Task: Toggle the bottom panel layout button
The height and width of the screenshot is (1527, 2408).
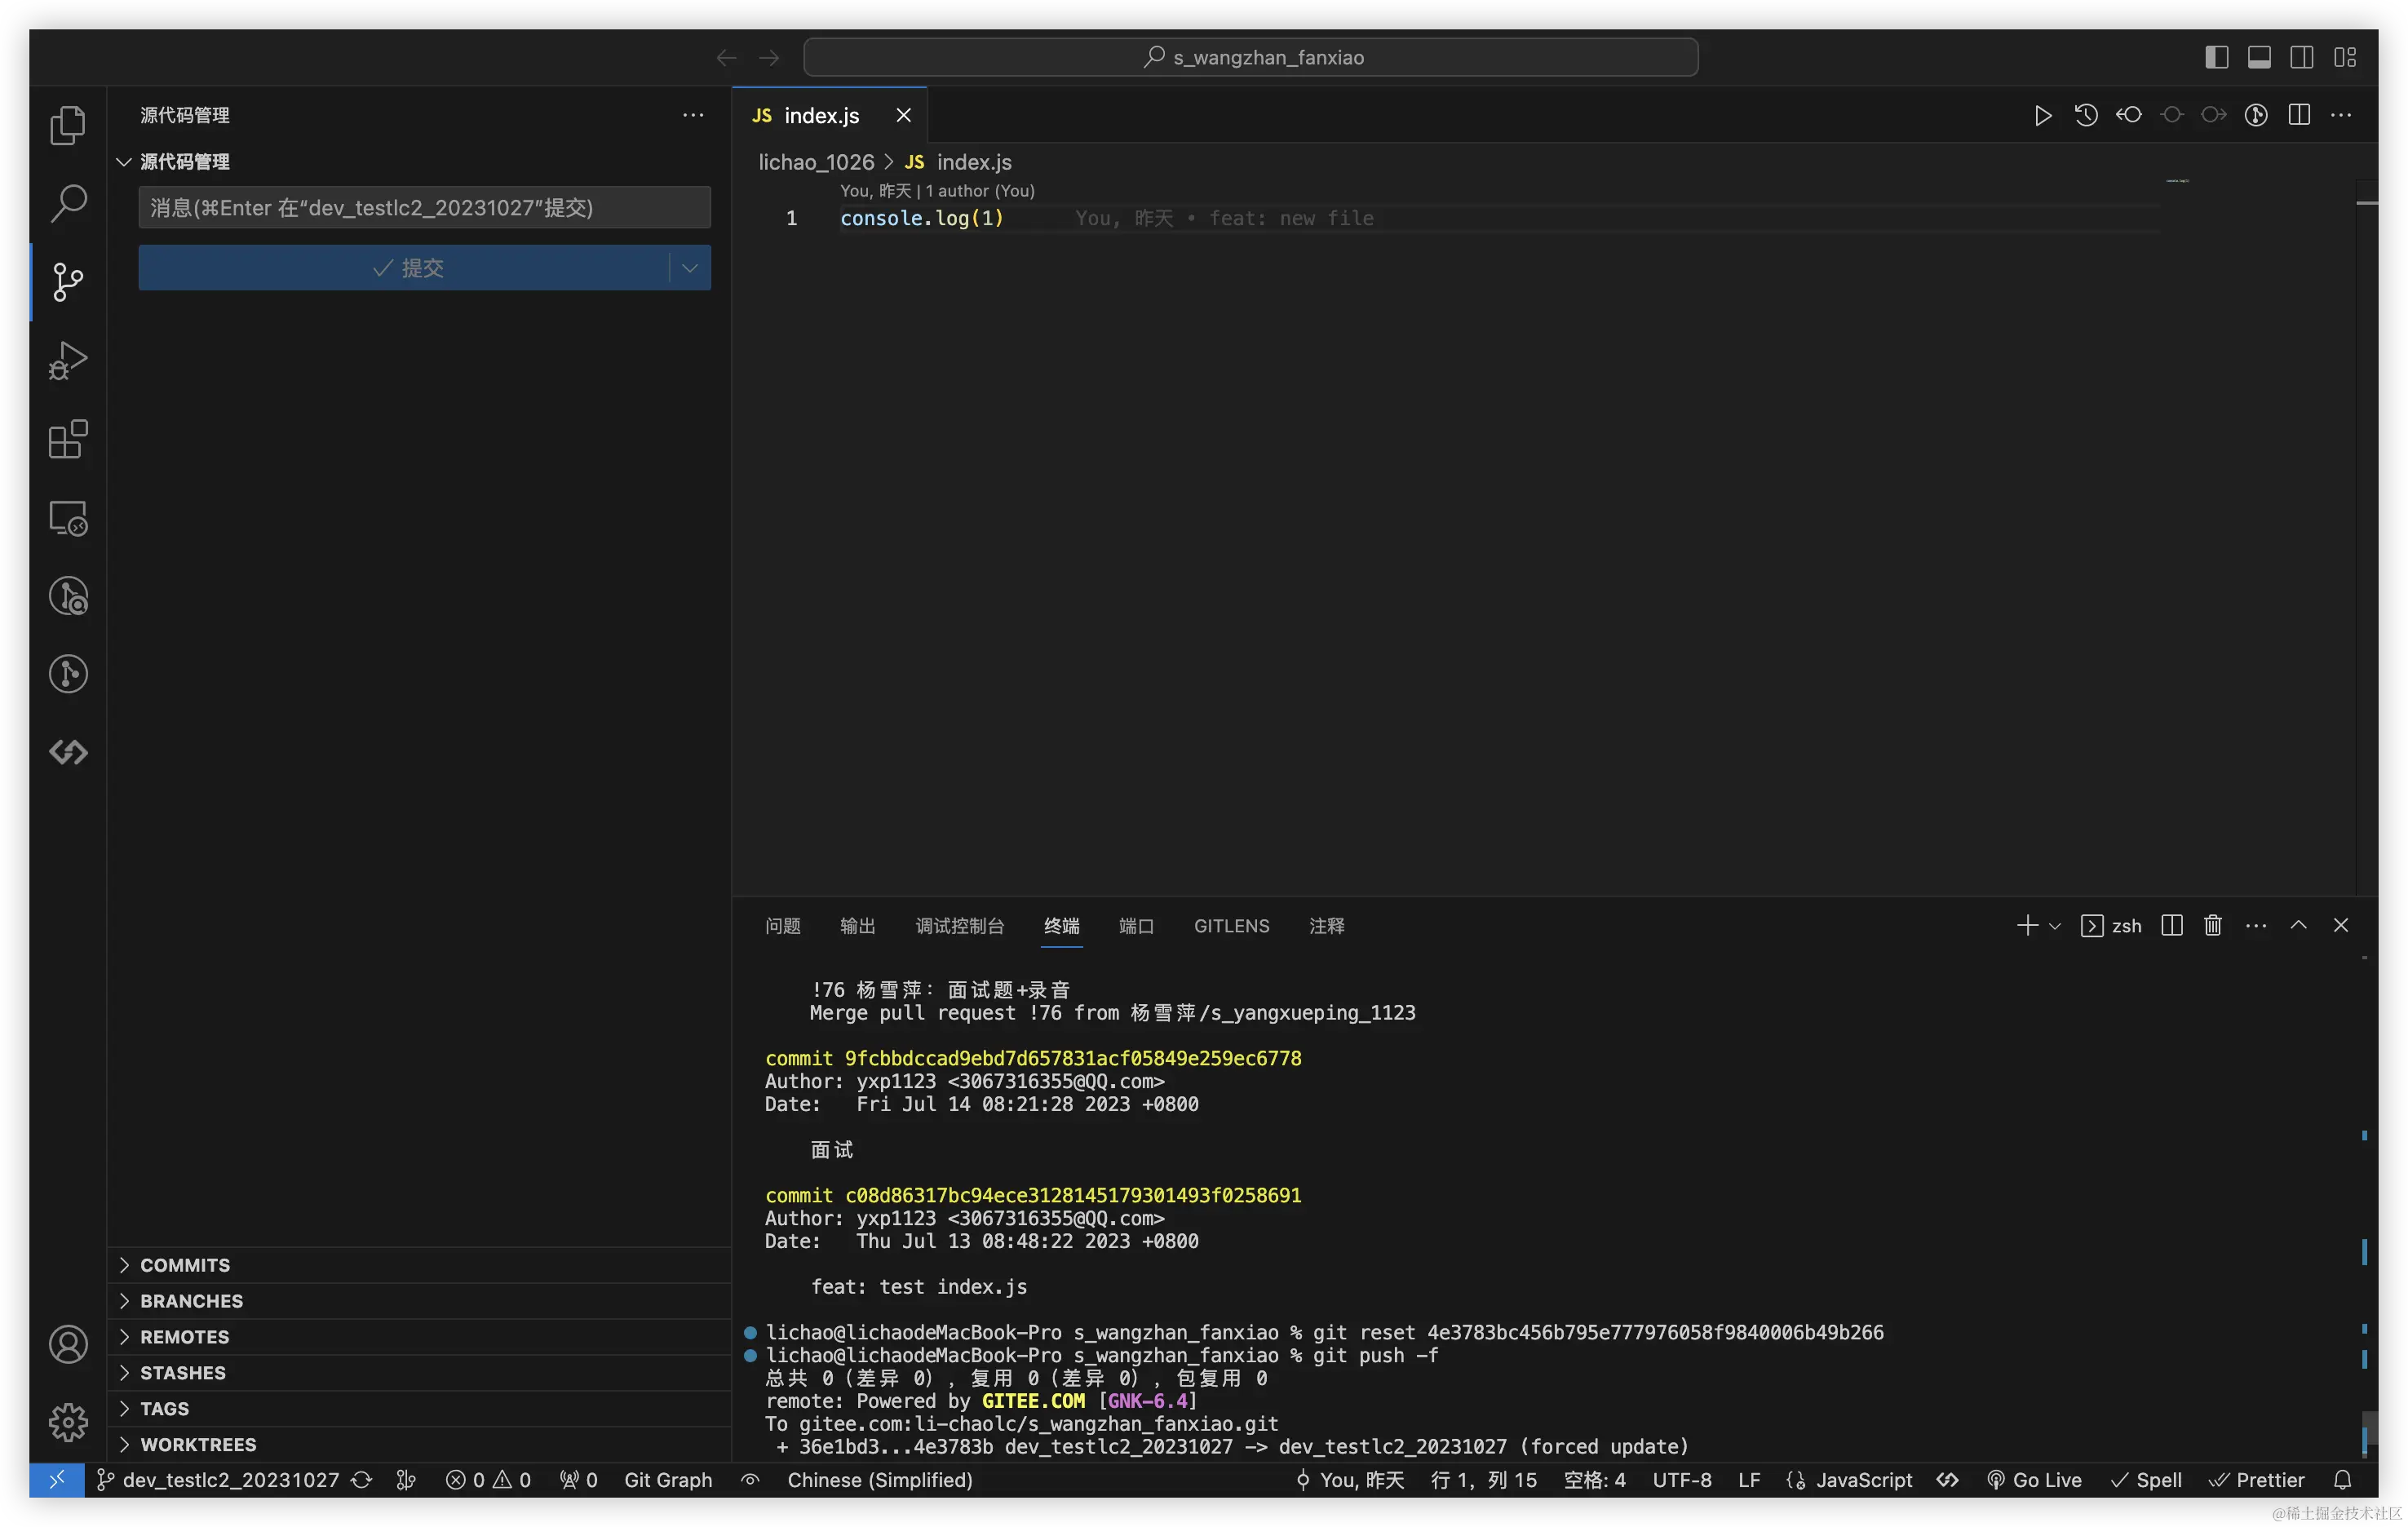Action: click(2259, 58)
